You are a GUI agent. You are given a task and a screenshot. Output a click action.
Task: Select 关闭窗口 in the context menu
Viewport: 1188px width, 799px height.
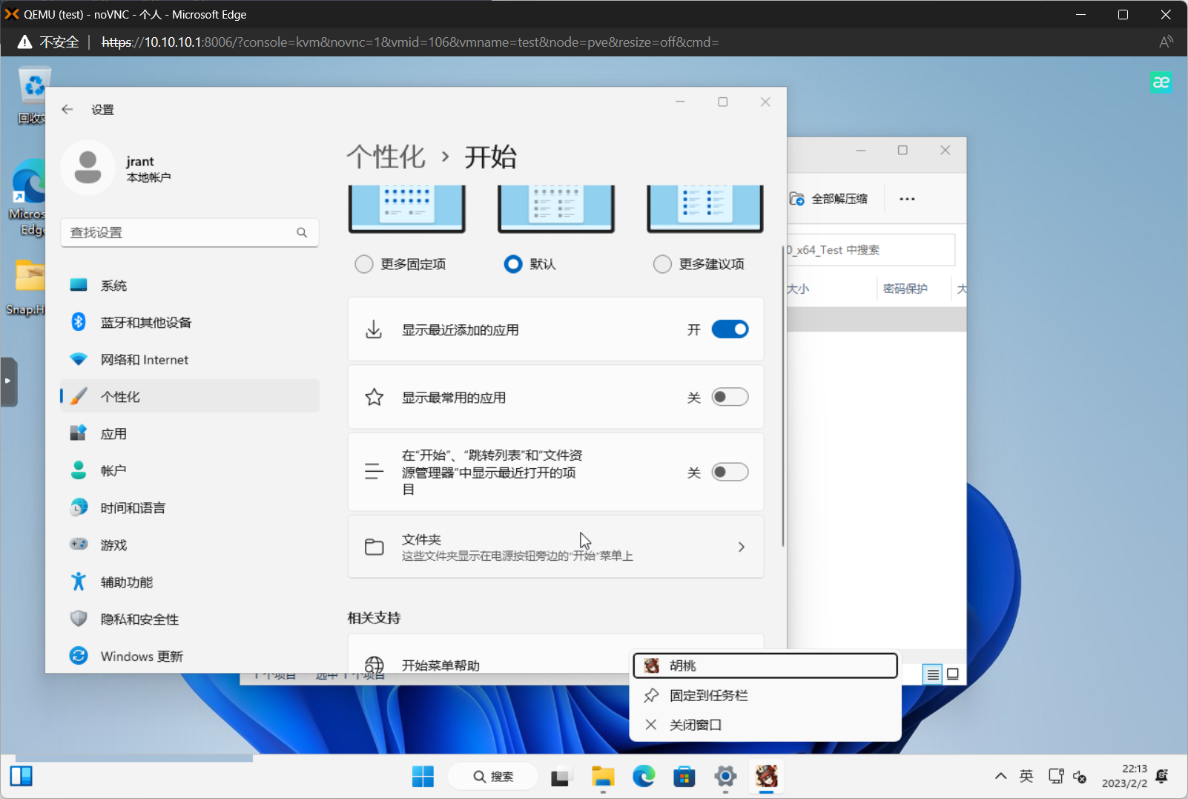tap(693, 724)
